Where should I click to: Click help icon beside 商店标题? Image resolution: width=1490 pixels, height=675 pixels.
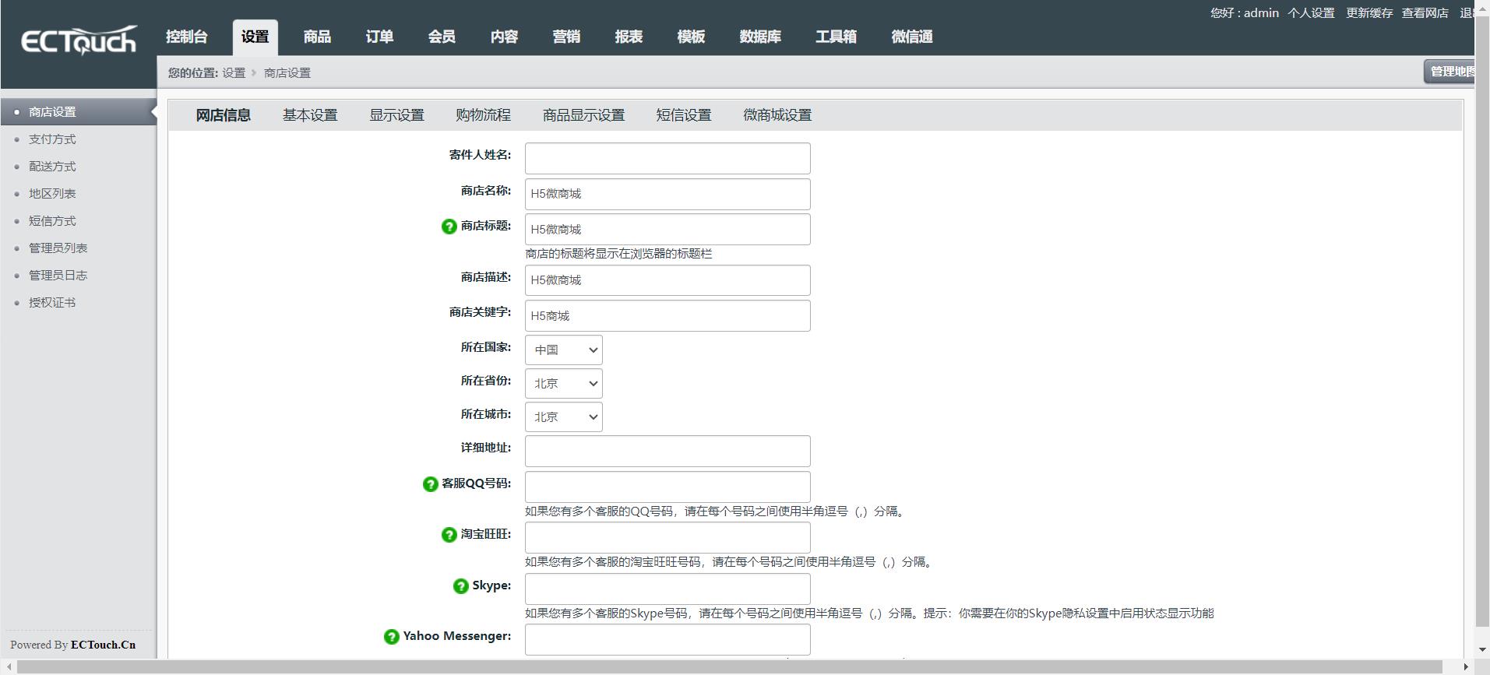coord(449,227)
